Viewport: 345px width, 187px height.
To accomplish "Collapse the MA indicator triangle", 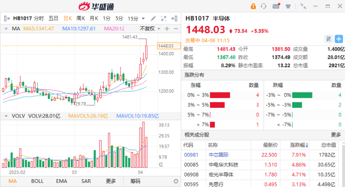I will [x=6, y=29].
